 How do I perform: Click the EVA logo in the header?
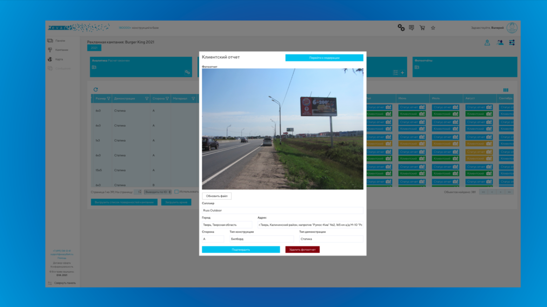click(79, 27)
